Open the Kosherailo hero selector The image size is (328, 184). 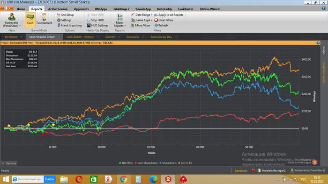pos(12,20)
